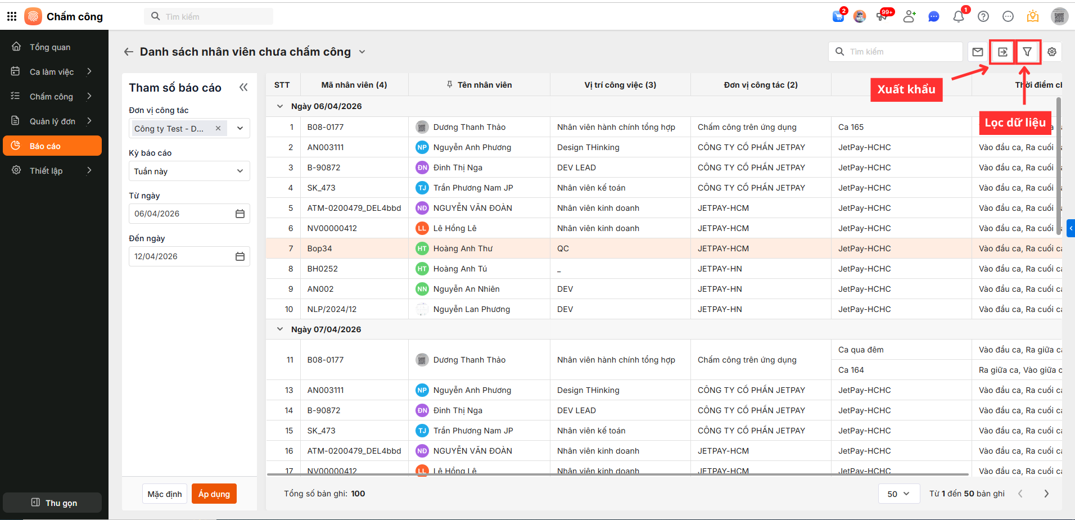Screen dimensions: 1075x520
Task: Open the data filter funnel icon
Action: click(x=1027, y=52)
